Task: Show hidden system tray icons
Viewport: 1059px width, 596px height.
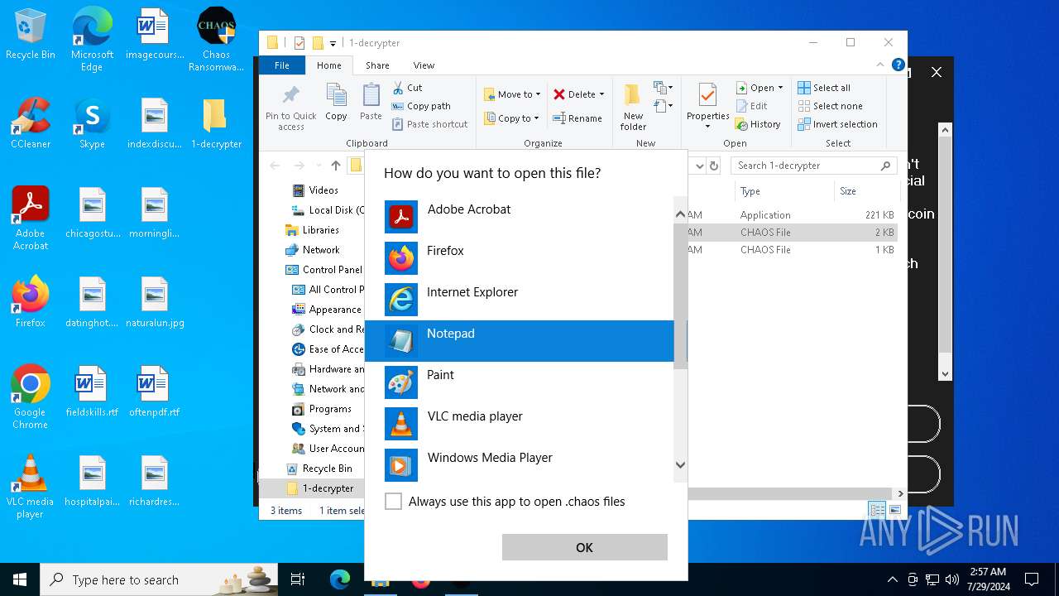Action: click(x=892, y=579)
